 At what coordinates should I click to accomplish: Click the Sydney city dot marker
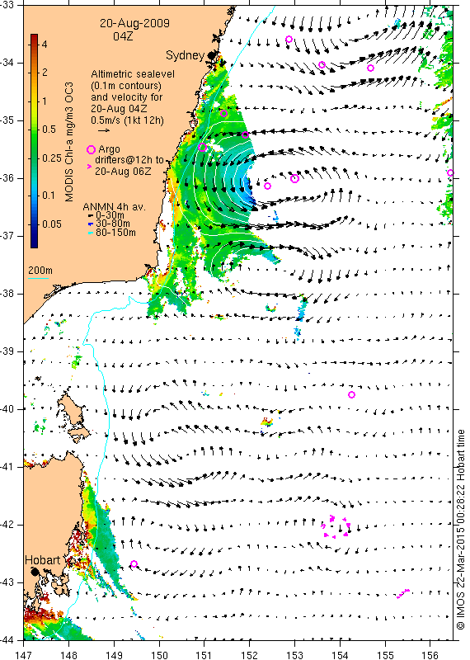coord(213,55)
